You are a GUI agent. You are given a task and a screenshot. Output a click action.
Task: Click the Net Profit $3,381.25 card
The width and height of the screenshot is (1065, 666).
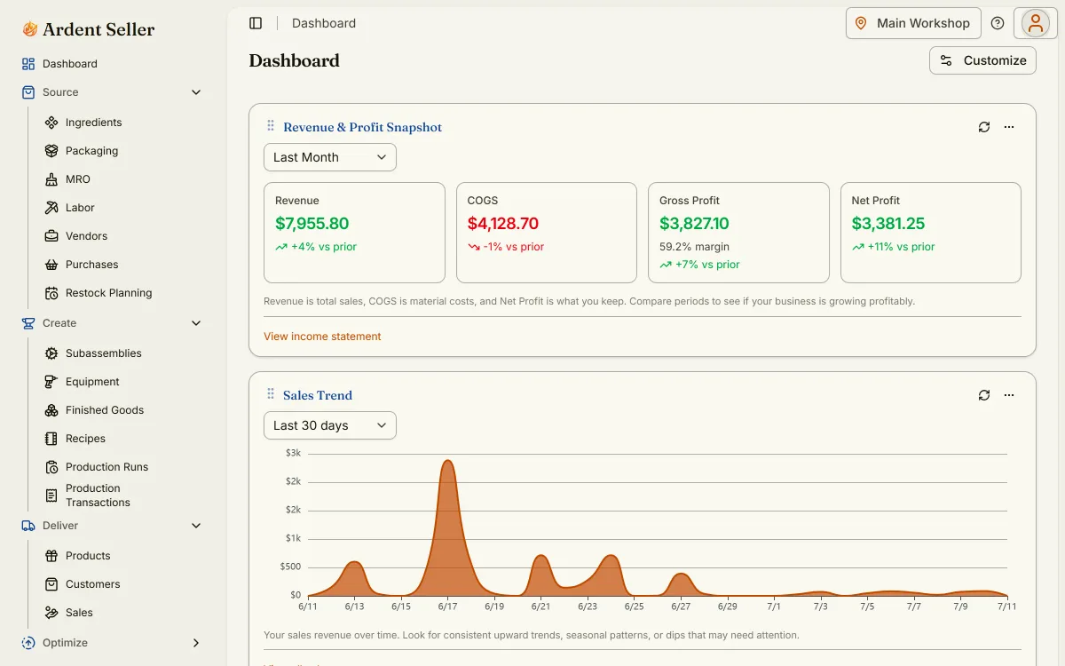click(x=931, y=233)
